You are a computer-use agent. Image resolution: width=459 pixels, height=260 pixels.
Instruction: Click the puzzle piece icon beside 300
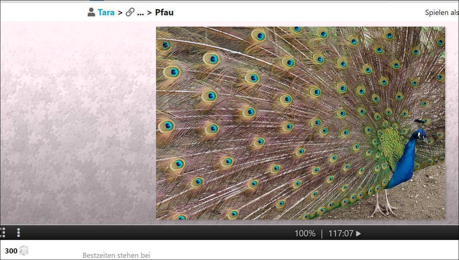point(24,251)
